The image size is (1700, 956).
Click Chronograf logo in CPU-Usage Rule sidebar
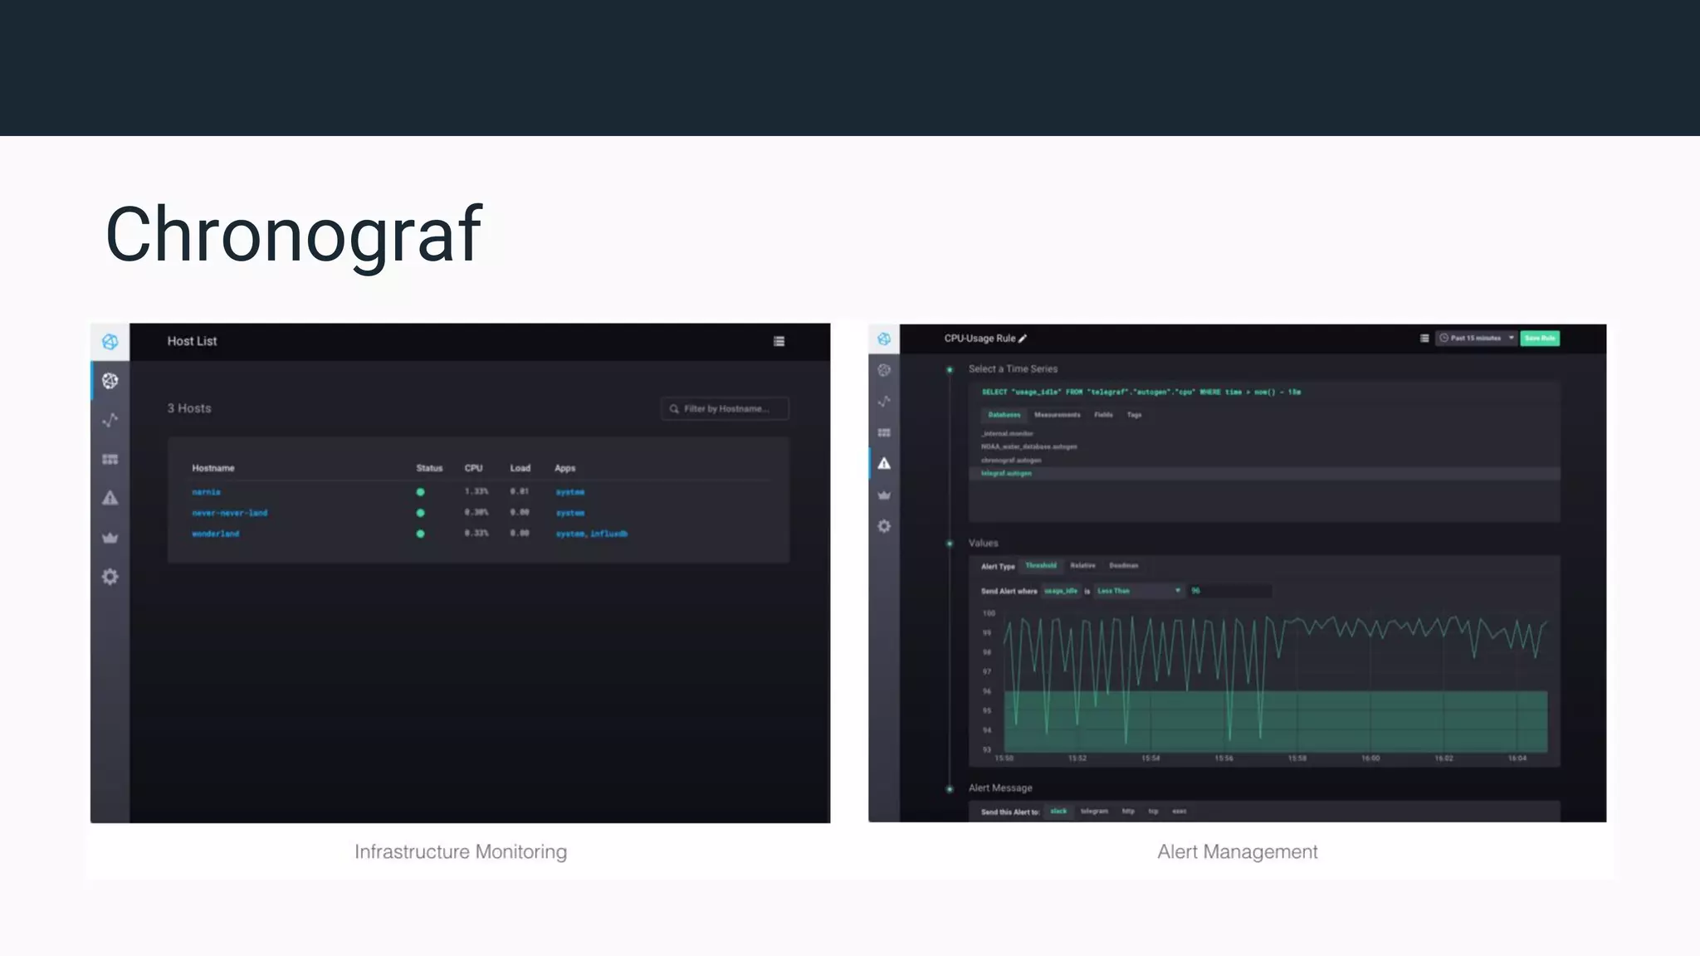coord(884,339)
